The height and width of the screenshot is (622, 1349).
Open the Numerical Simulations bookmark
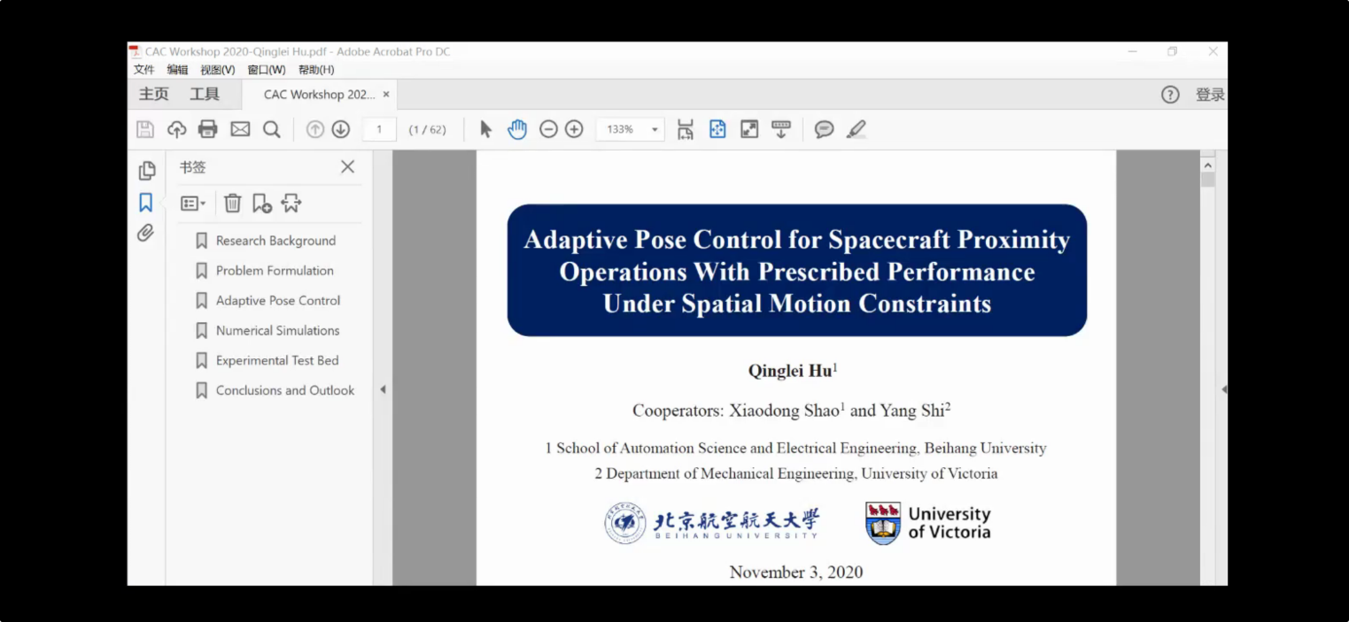(277, 330)
